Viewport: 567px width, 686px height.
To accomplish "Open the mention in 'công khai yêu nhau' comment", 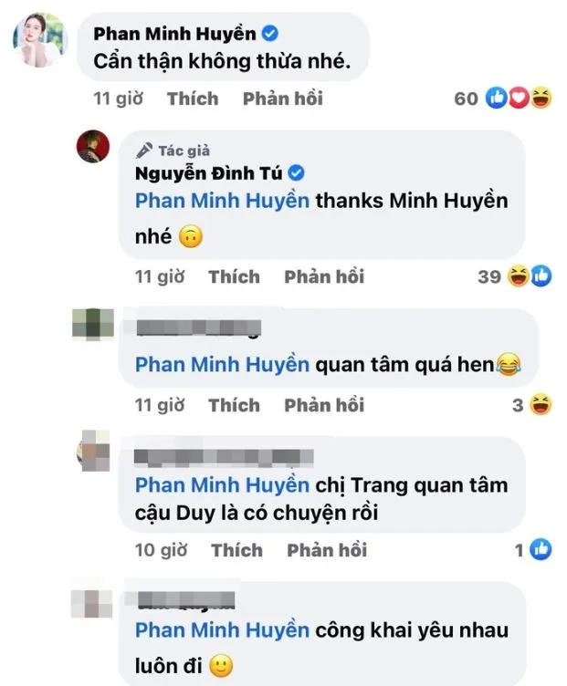I will point(223,630).
